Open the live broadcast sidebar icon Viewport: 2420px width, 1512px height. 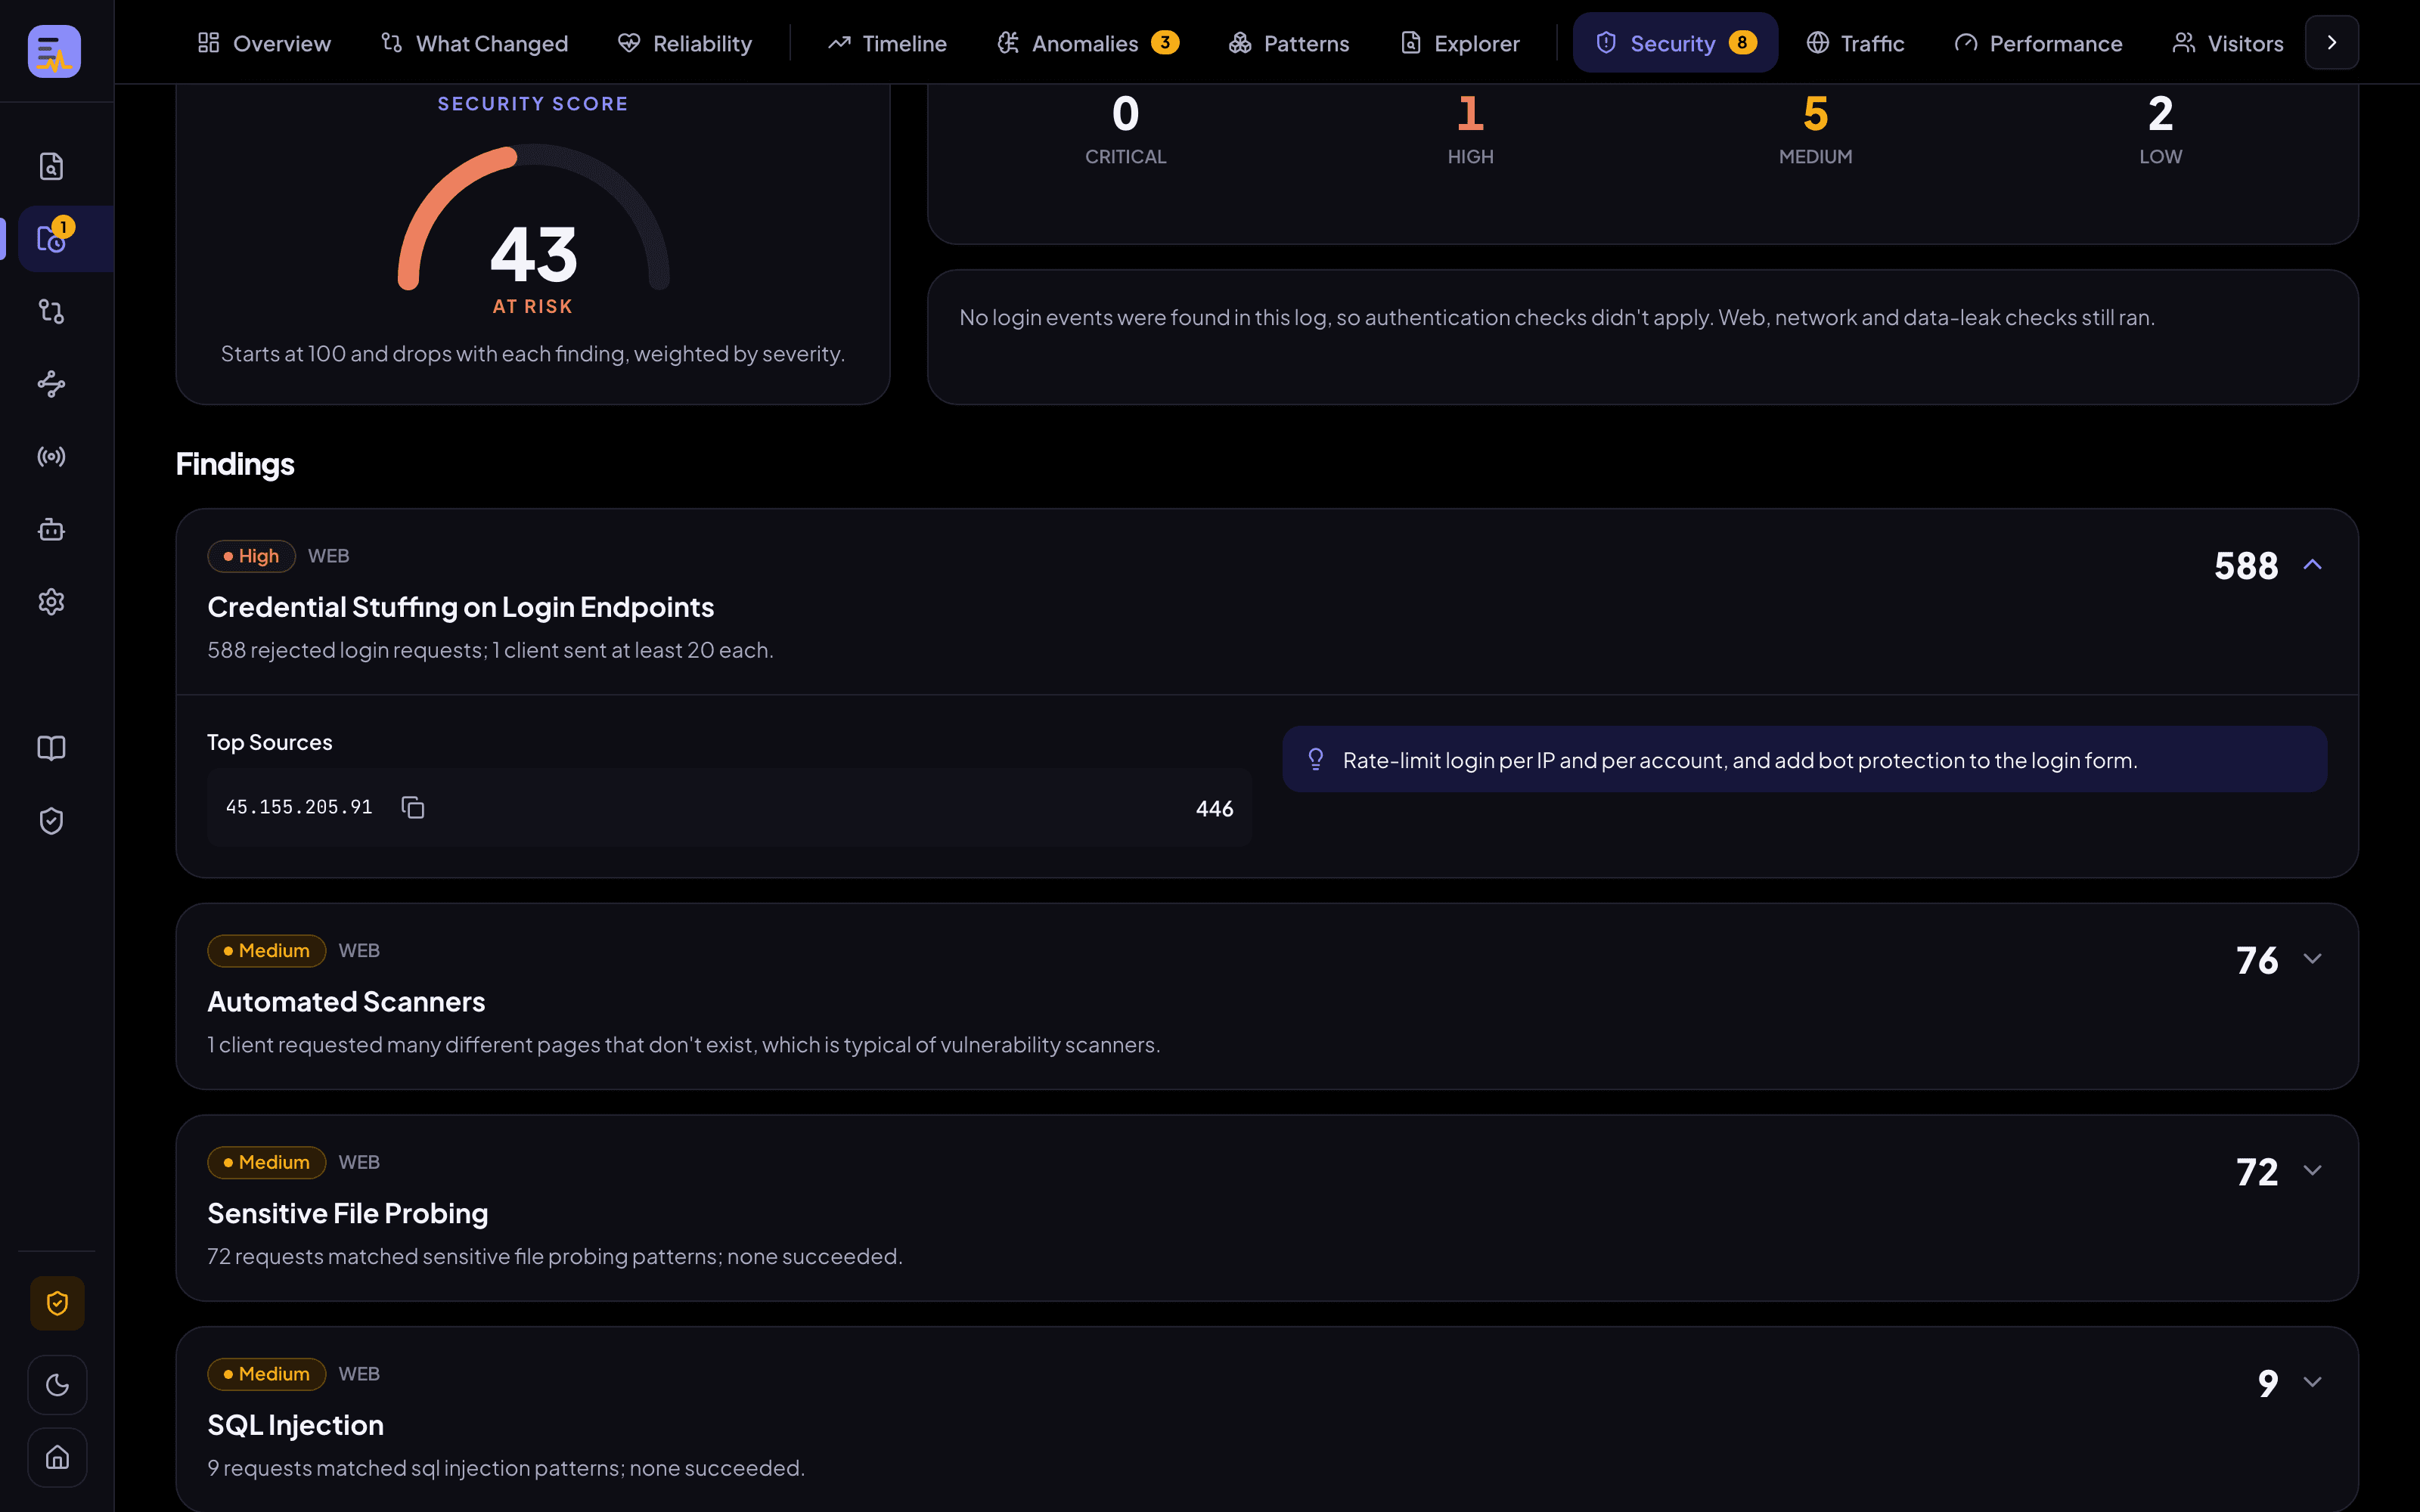click(x=51, y=457)
